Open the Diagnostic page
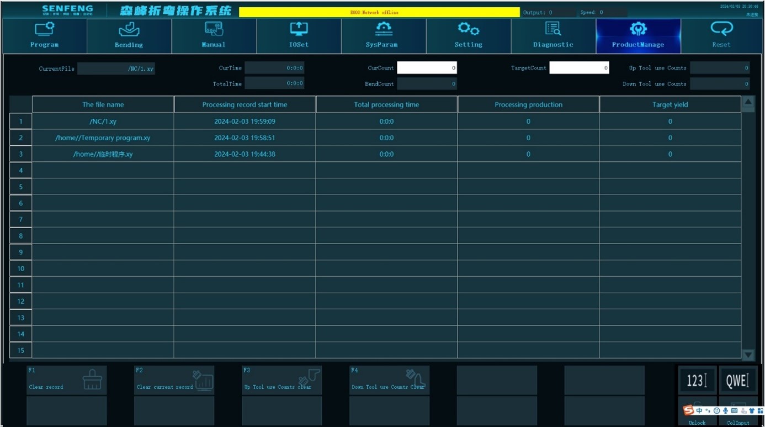Viewport: 765px width, 427px height. 553,35
